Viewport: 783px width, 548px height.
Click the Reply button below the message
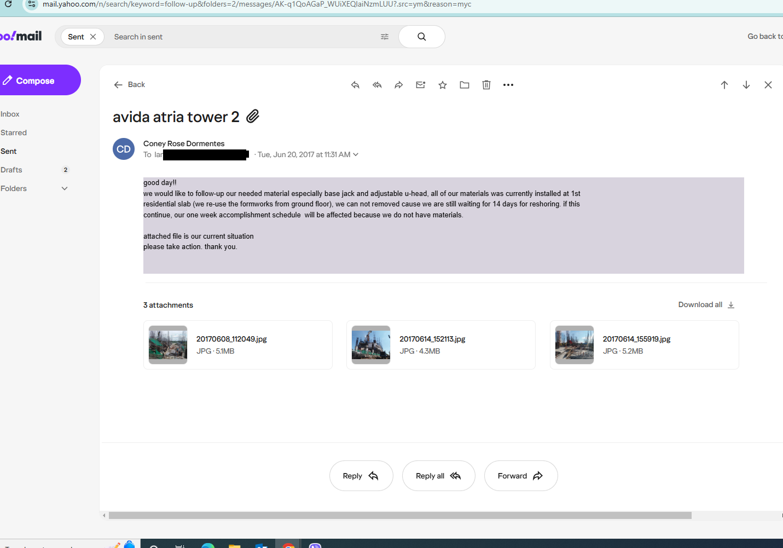pos(361,476)
